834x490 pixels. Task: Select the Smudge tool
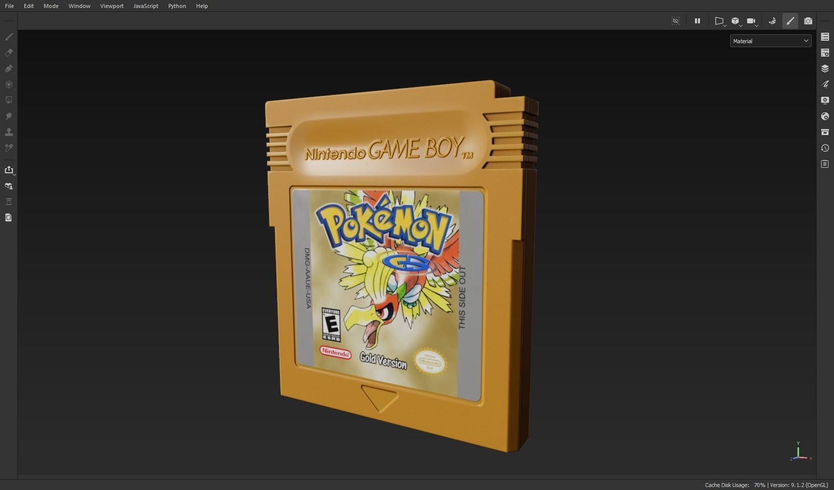coord(9,116)
